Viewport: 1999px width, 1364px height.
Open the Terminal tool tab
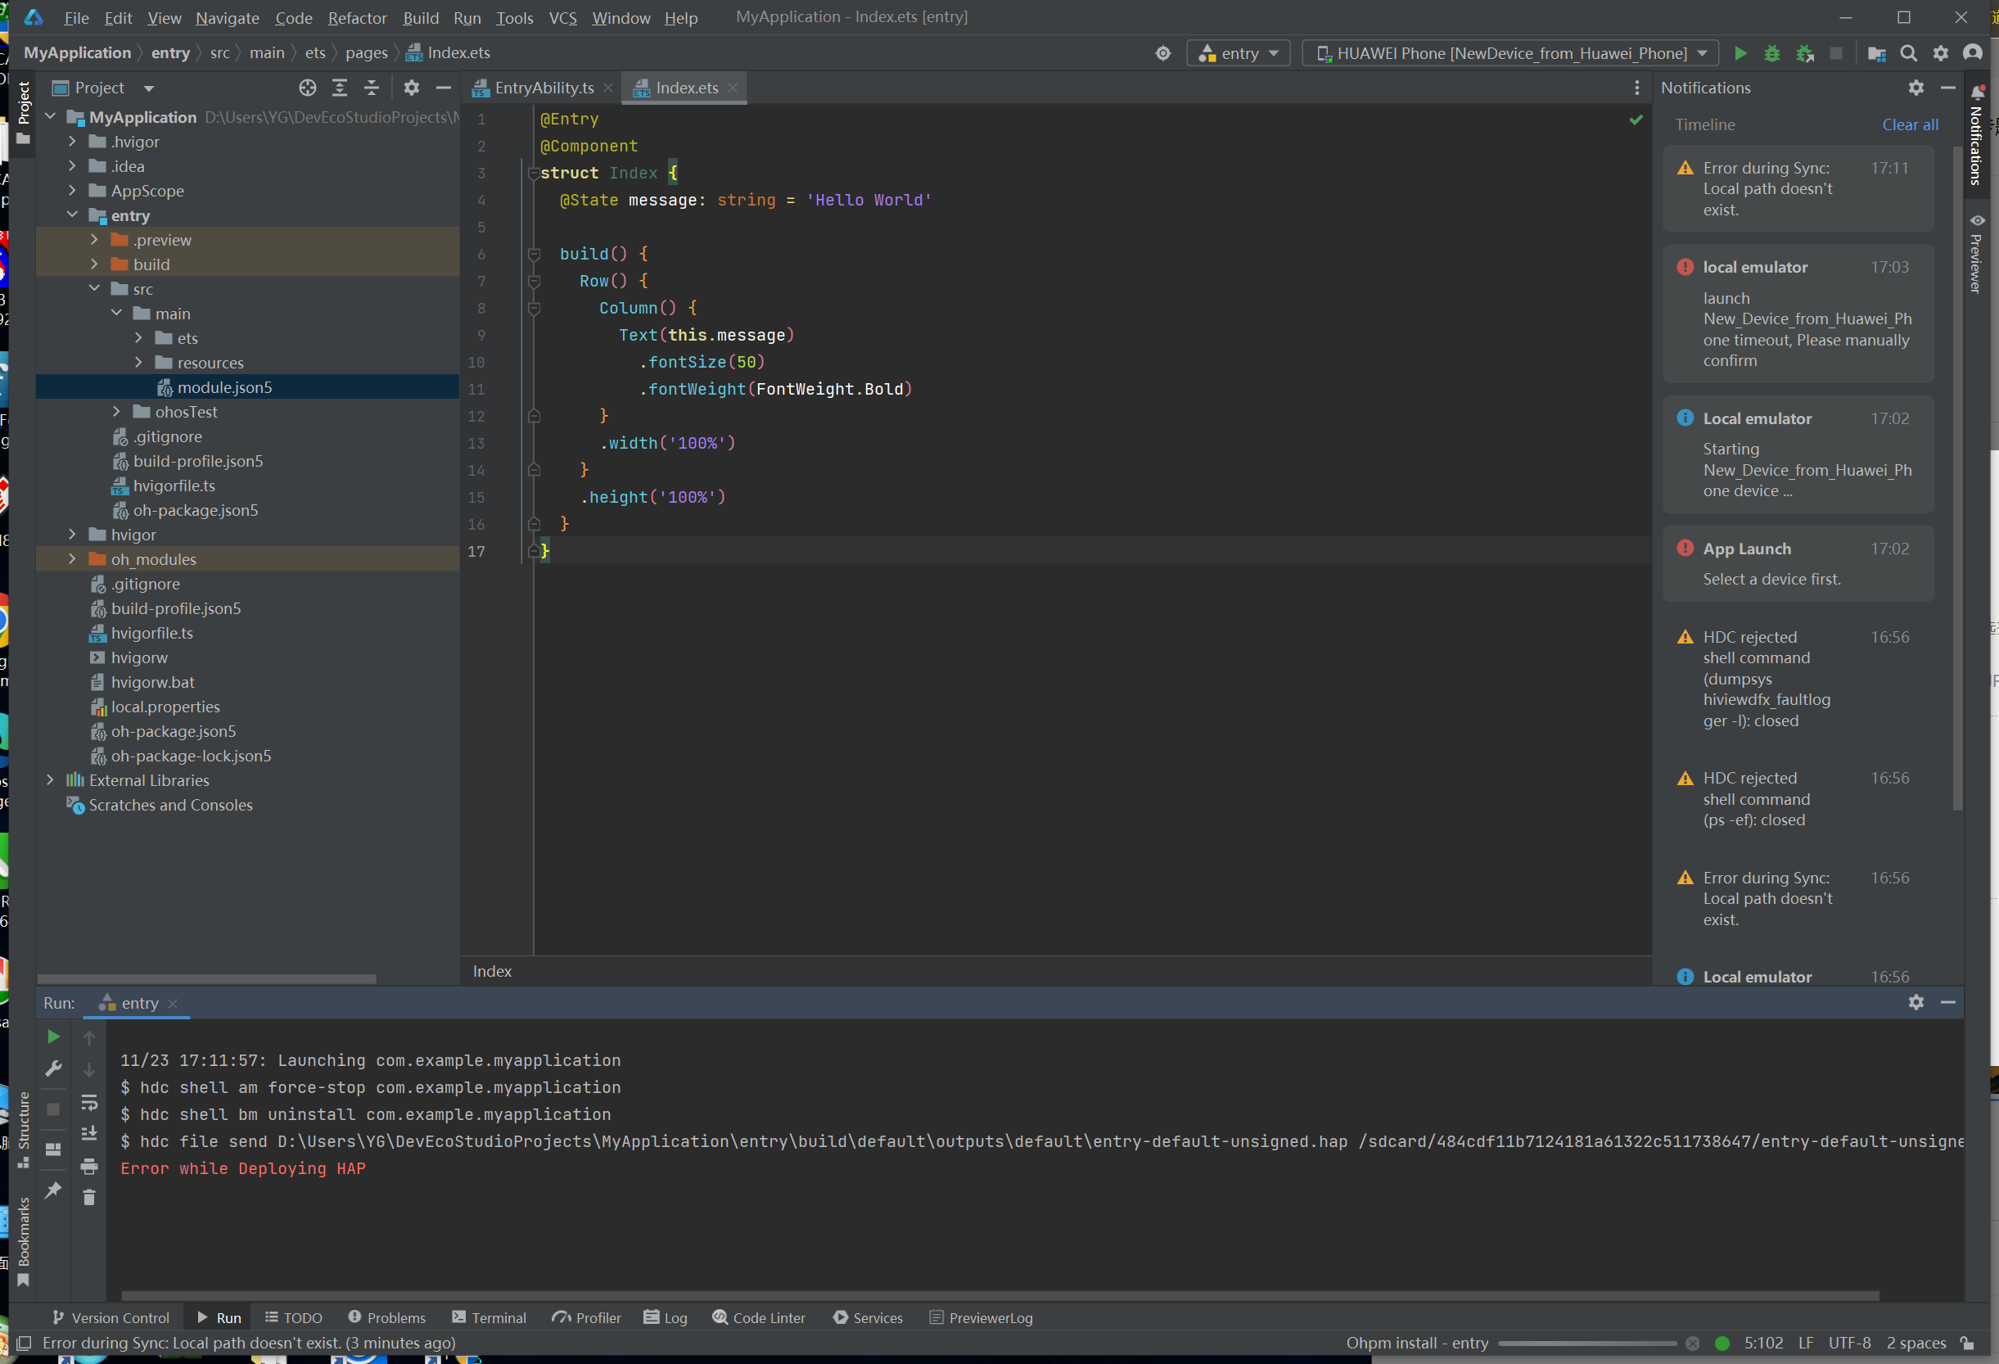pyautogui.click(x=489, y=1318)
